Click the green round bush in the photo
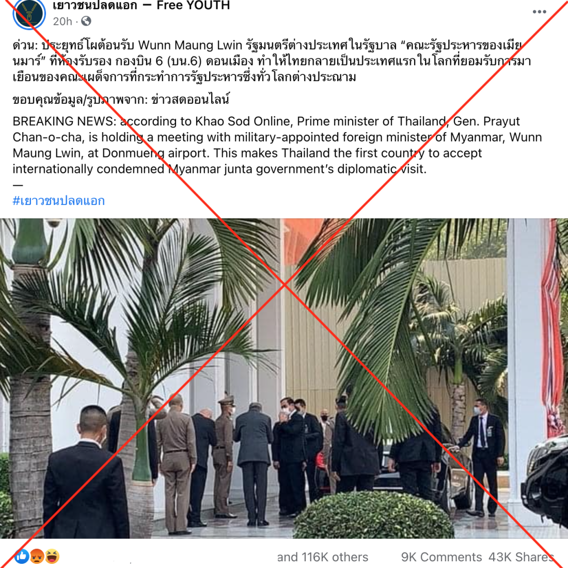The height and width of the screenshot is (568, 568). click(x=373, y=515)
